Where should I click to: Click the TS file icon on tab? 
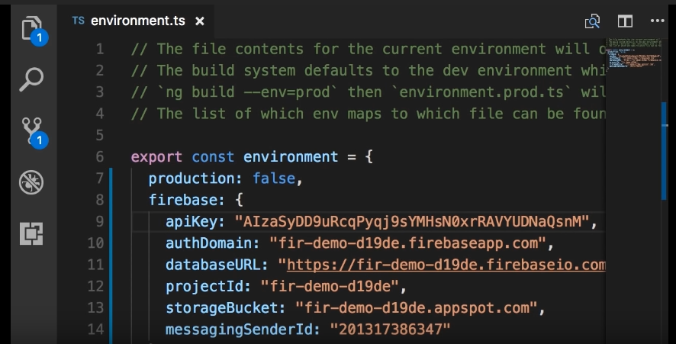click(78, 21)
